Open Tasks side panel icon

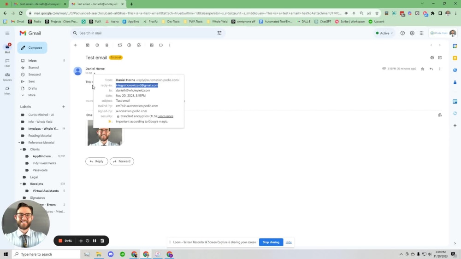(455, 70)
